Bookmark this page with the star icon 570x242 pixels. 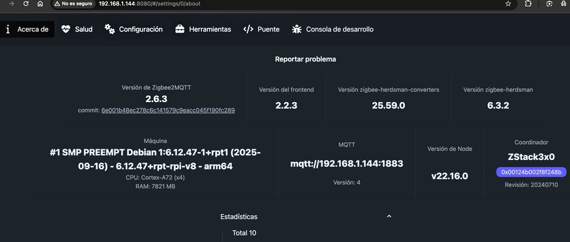tap(509, 3)
